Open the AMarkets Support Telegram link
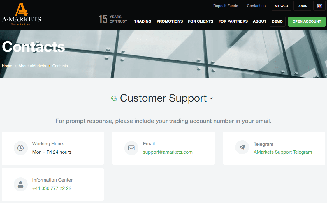 pos(283,152)
